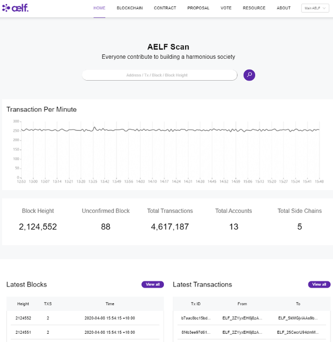Click the To column header
333x342 pixels.
[x=298, y=304]
